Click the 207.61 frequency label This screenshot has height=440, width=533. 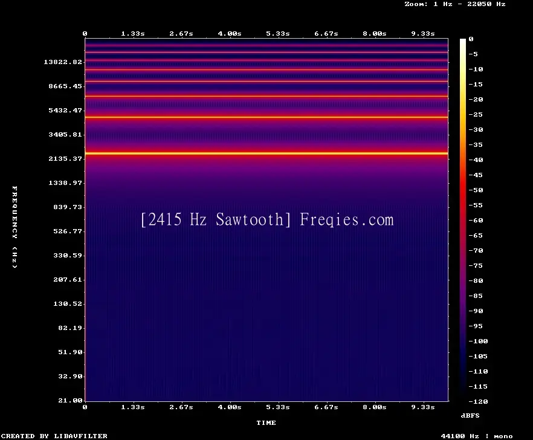tap(68, 279)
